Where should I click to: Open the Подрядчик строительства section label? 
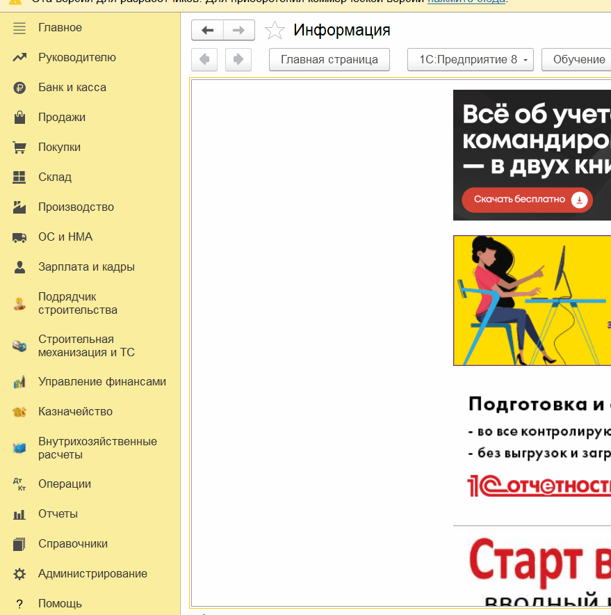[78, 303]
